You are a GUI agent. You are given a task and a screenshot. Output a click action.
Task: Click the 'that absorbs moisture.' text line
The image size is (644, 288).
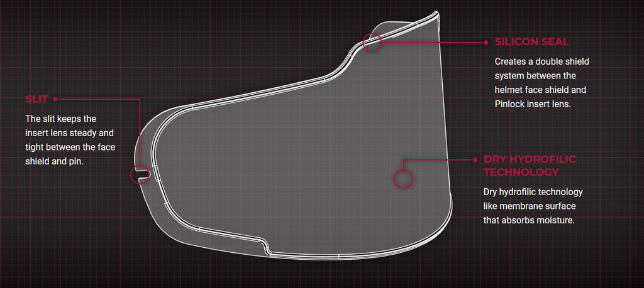pos(528,220)
